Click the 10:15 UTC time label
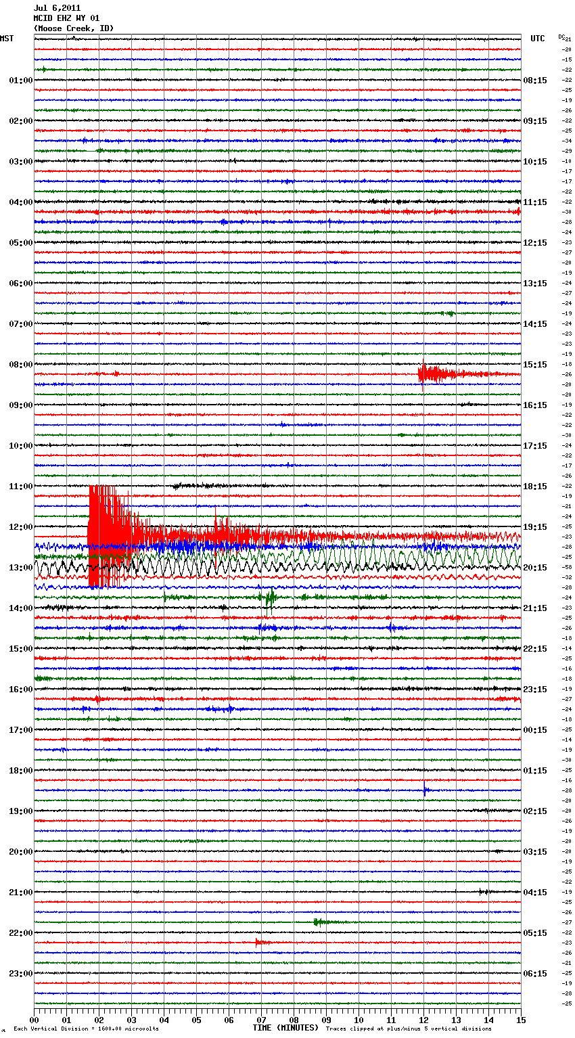This screenshot has width=575, height=1038. 535,162
